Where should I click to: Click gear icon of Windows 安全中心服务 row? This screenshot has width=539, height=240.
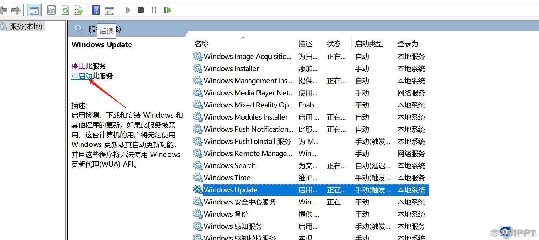click(198, 202)
